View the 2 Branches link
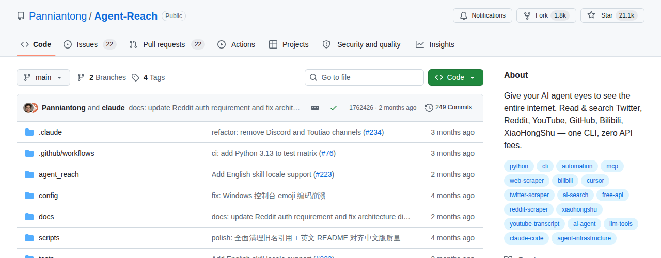This screenshot has height=258, width=661. 102,77
